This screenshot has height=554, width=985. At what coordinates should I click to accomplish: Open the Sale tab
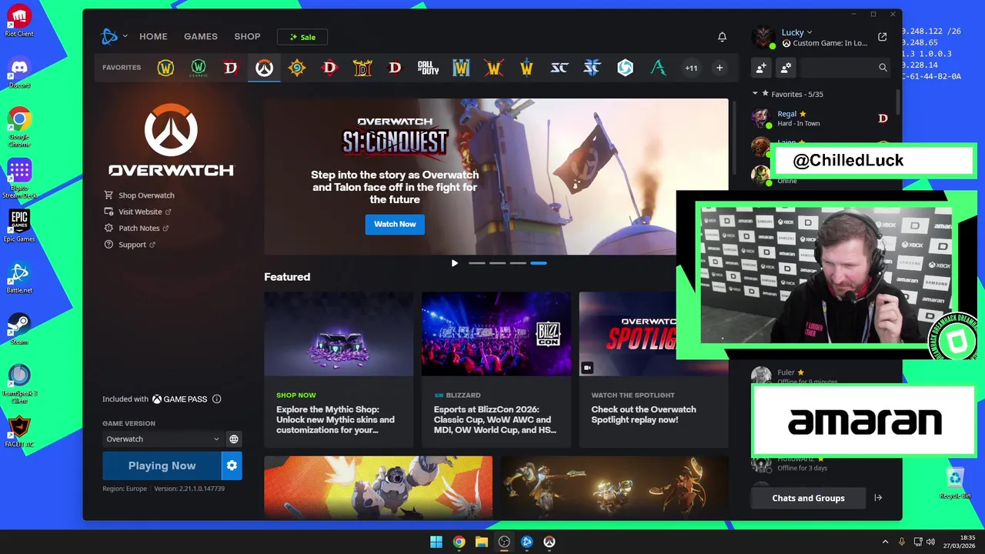pos(302,37)
